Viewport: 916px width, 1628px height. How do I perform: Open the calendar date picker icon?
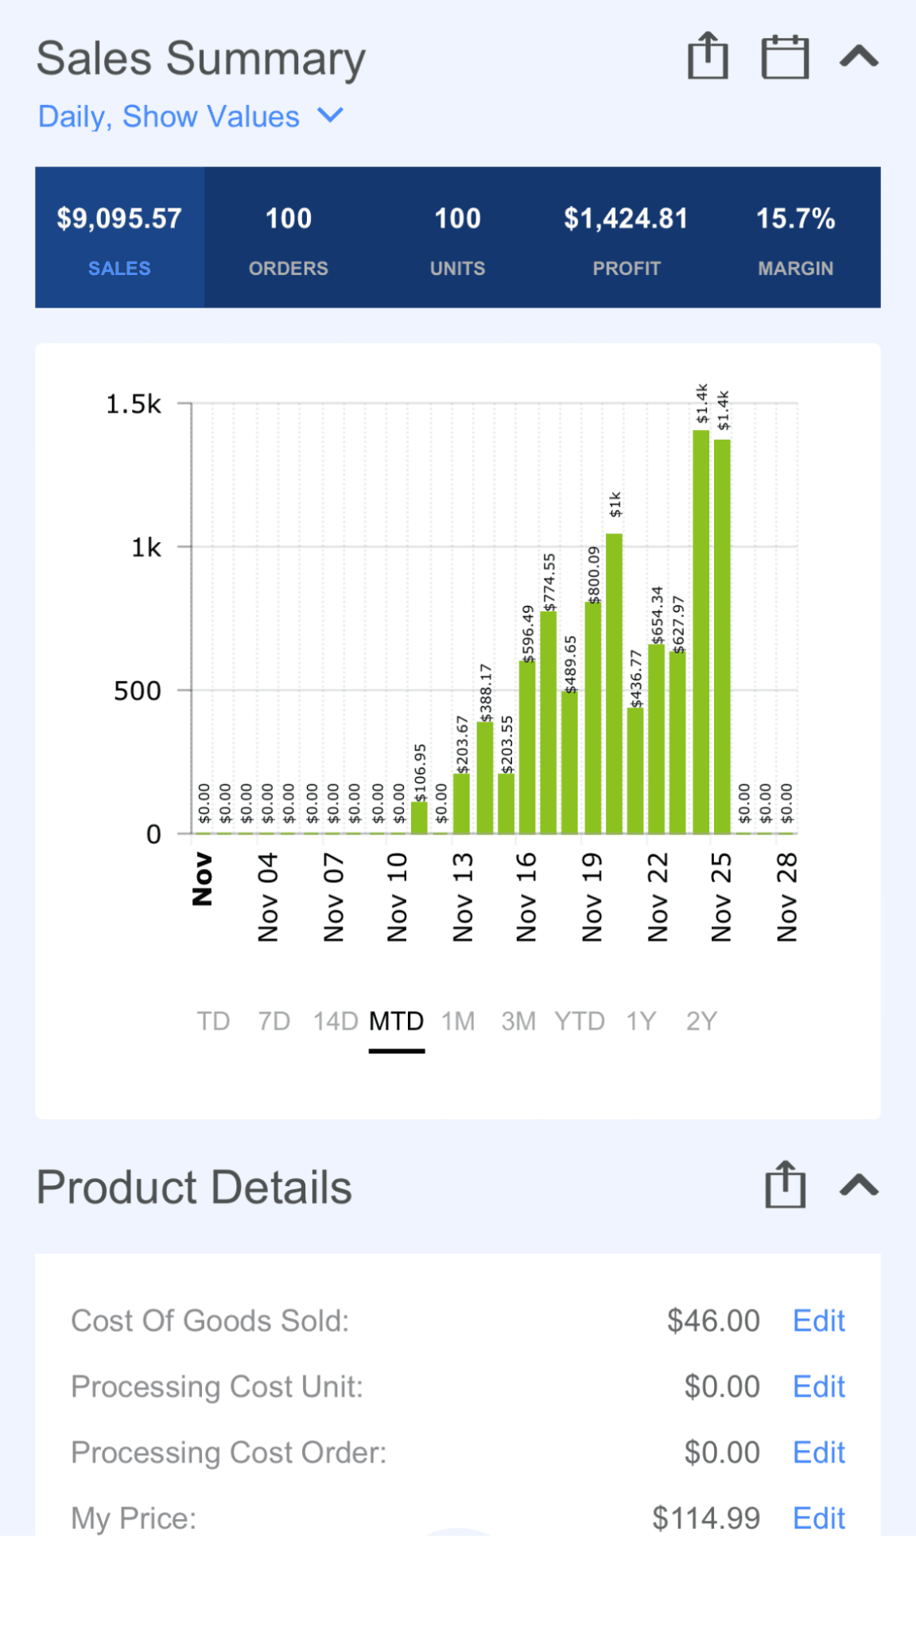[x=785, y=57]
